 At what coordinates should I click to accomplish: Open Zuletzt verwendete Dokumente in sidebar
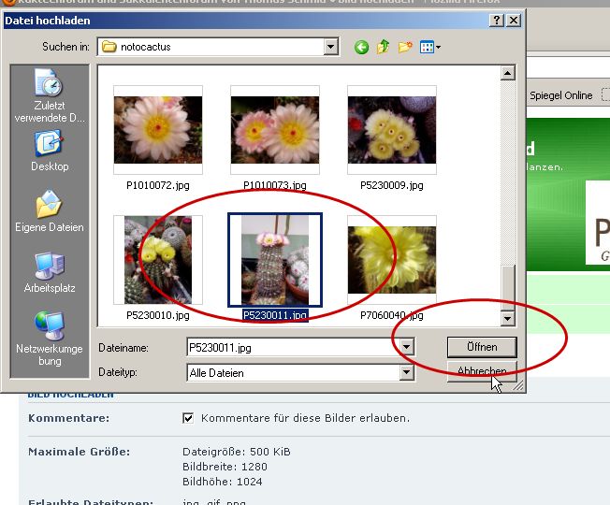[x=50, y=95]
